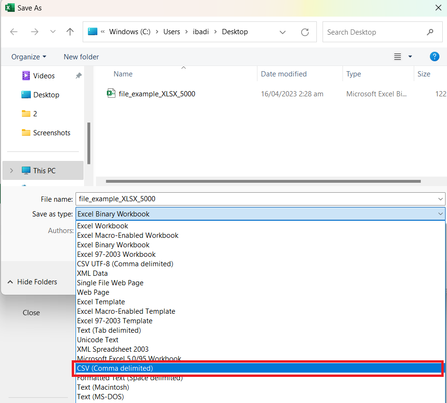Select ibadi in the address path
Screen dimensions: 447x403
click(200, 32)
